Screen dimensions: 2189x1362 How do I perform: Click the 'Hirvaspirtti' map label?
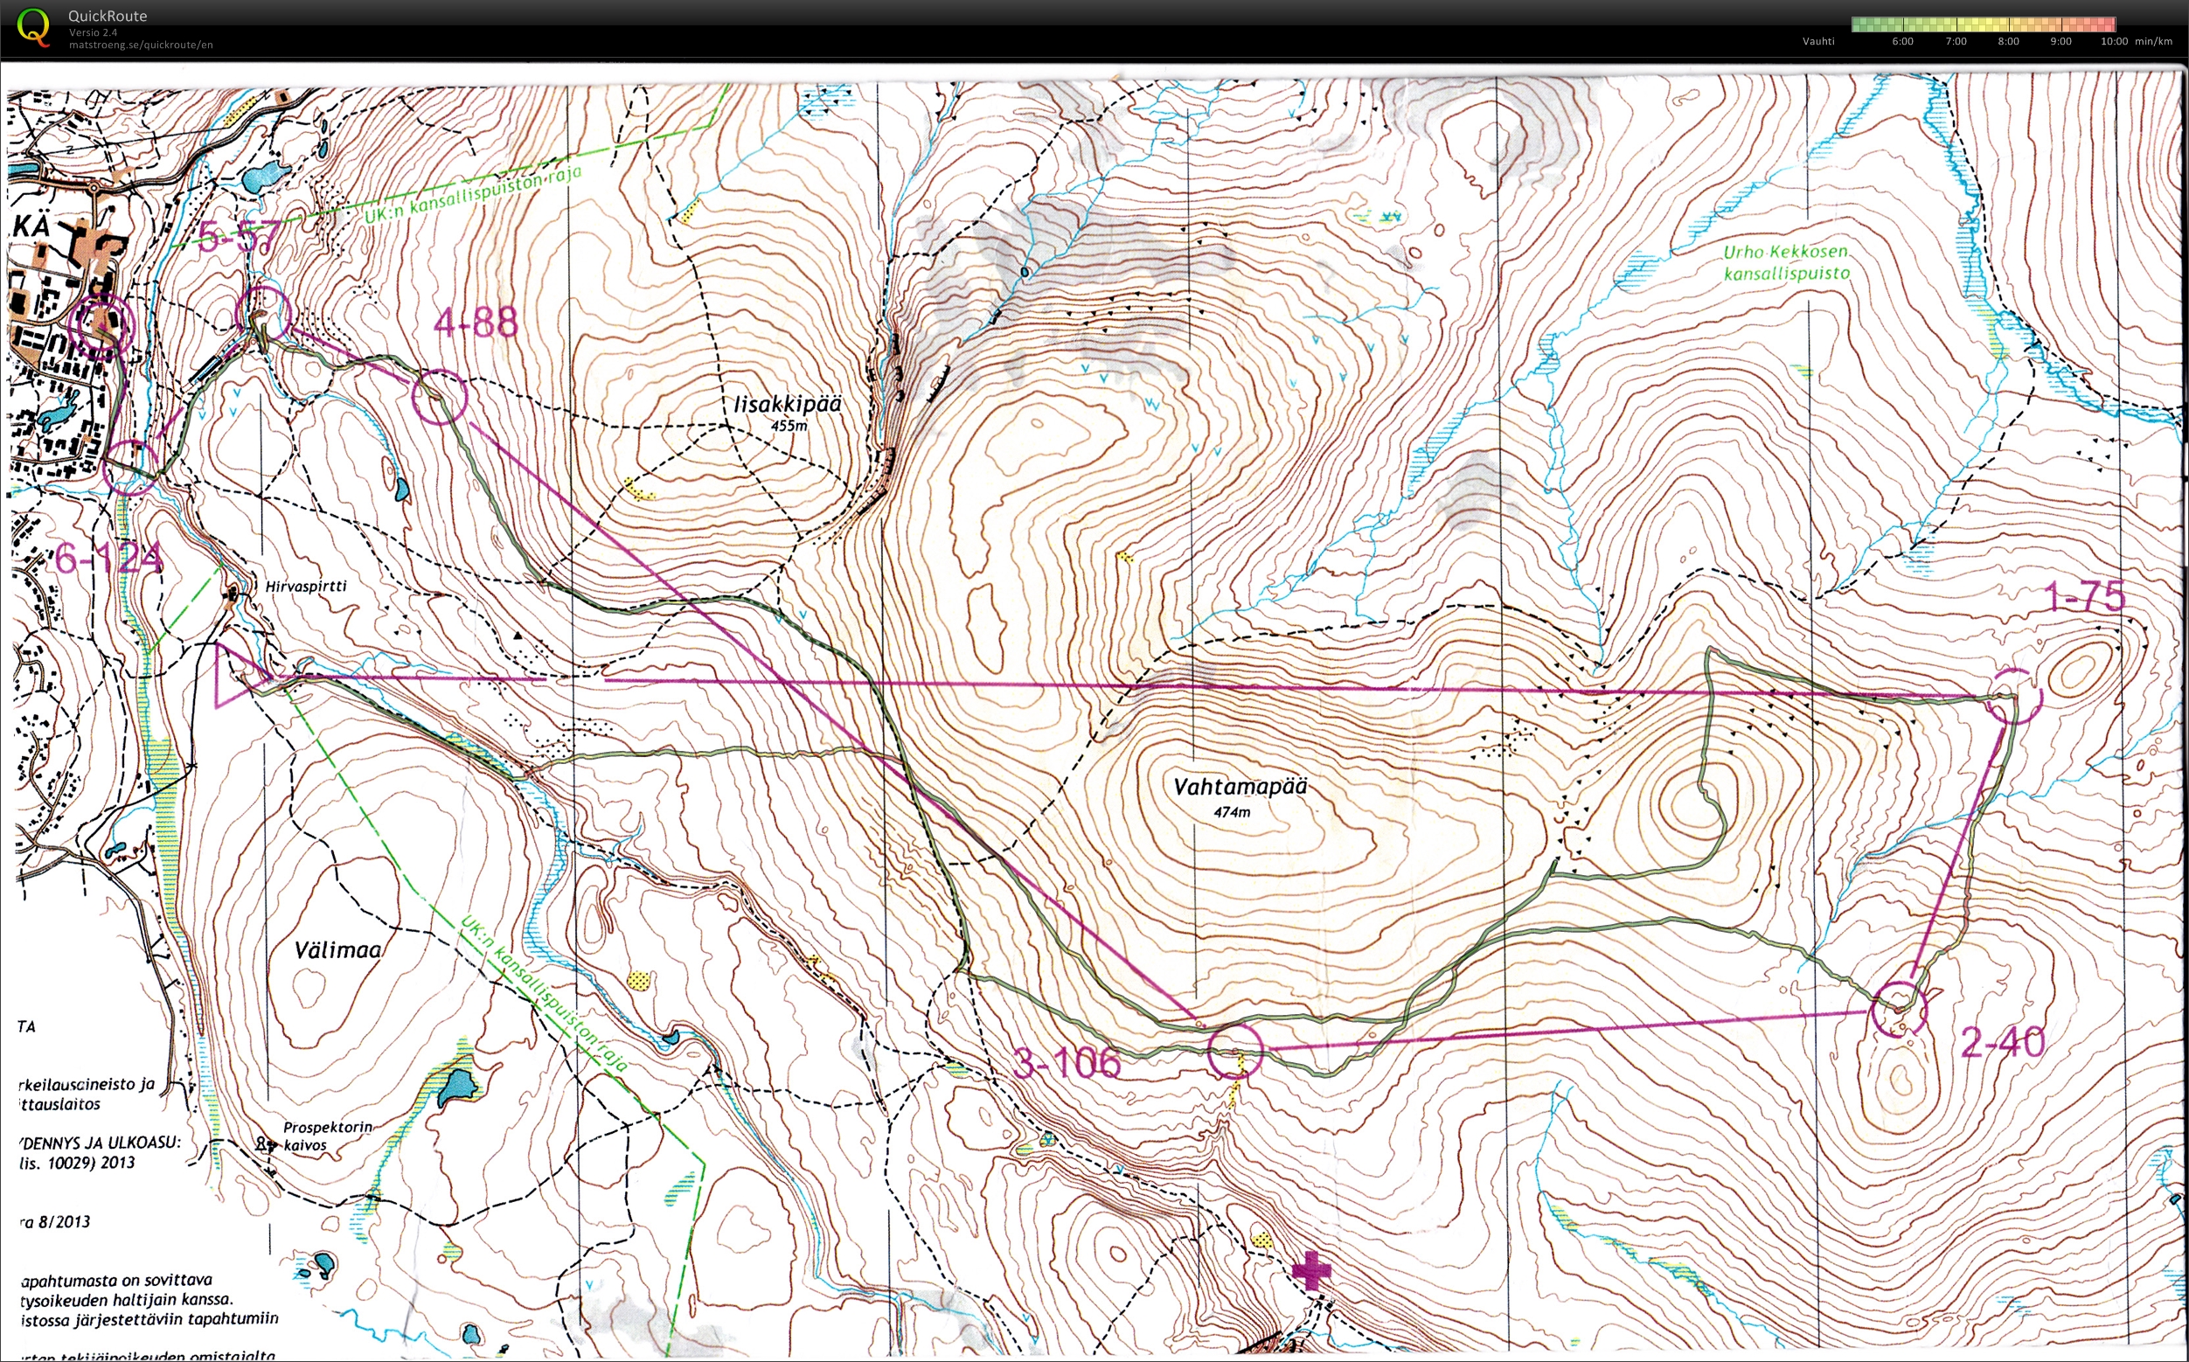pos(305,586)
